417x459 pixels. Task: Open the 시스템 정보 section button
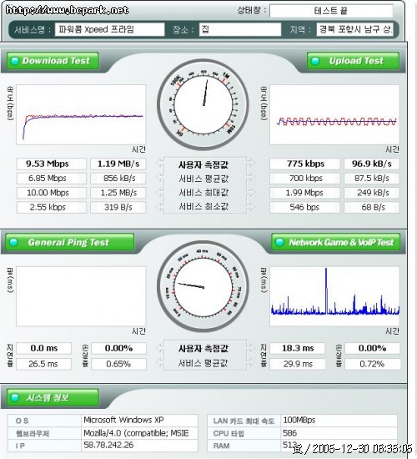(x=53, y=397)
